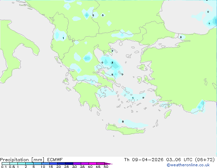Viewport: 217px width, 168px height.
Task: Click the arrow tip above 50 mm
Action: coord(108,164)
